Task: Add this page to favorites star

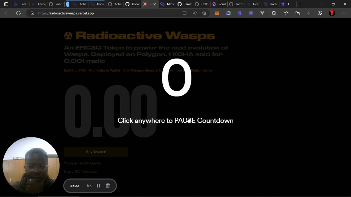Action: click(x=204, y=13)
